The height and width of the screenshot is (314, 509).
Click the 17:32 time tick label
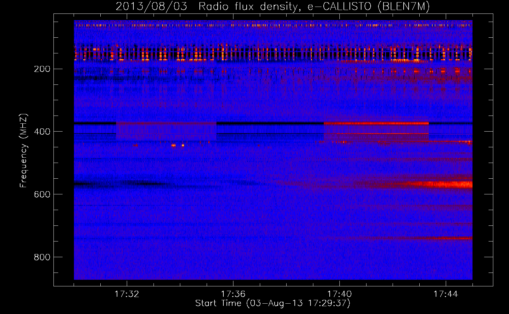127,294
